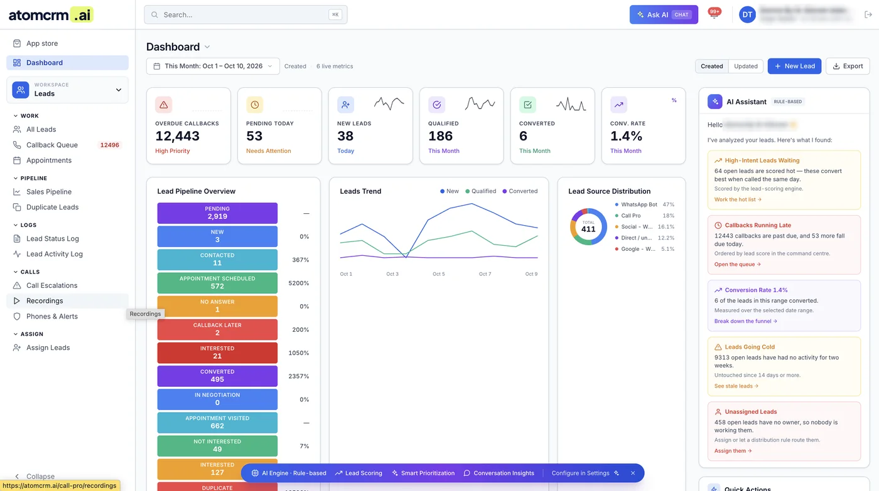Click the WhatsApp Bot 47% legend row
This screenshot has height=491, width=879.
[x=645, y=204]
